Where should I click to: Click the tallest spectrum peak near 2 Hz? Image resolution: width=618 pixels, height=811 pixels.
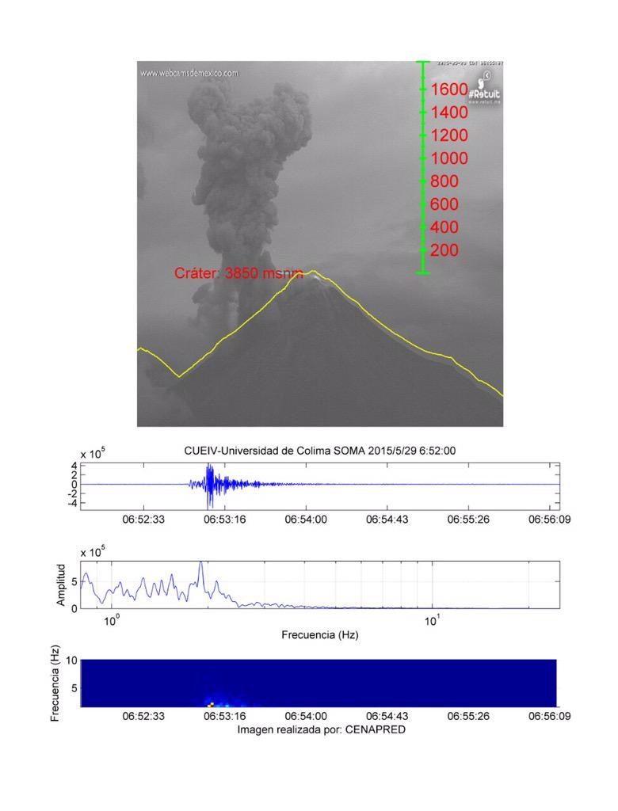tap(200, 564)
